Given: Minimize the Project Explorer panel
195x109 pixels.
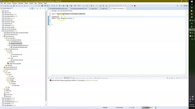Looking at the screenshot, I should 43,8.
